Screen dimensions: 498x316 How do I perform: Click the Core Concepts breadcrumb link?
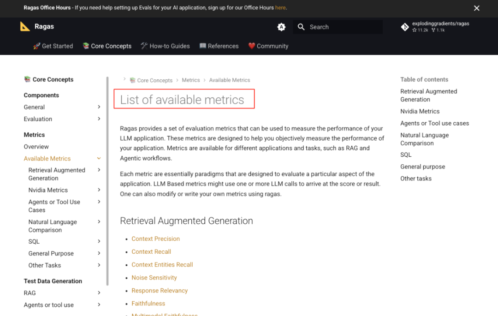pos(154,80)
